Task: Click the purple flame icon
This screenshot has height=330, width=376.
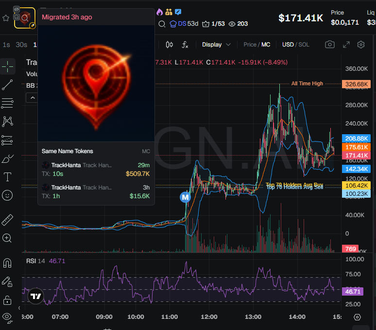Action: coord(159,12)
